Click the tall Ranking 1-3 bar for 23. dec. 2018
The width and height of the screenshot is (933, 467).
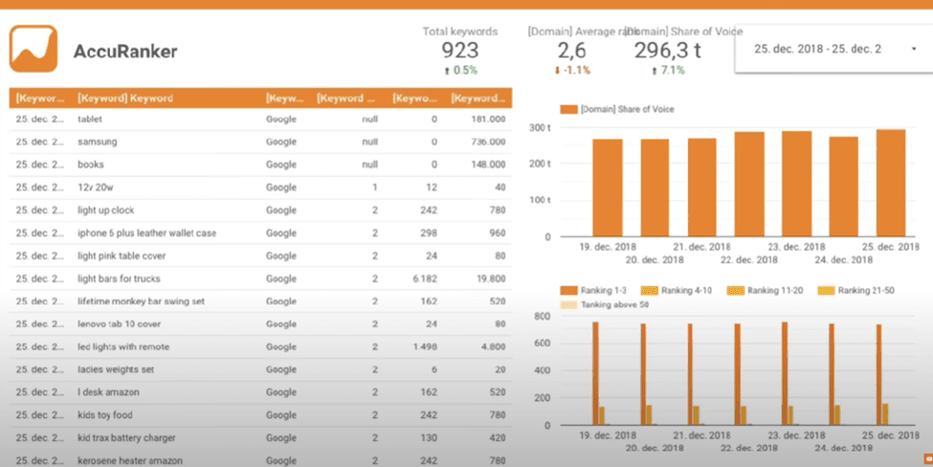[x=785, y=373]
